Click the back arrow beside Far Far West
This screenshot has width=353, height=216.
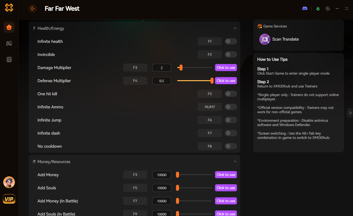[x=33, y=9]
